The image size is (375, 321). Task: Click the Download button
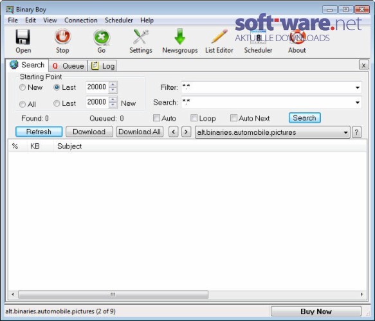(89, 132)
